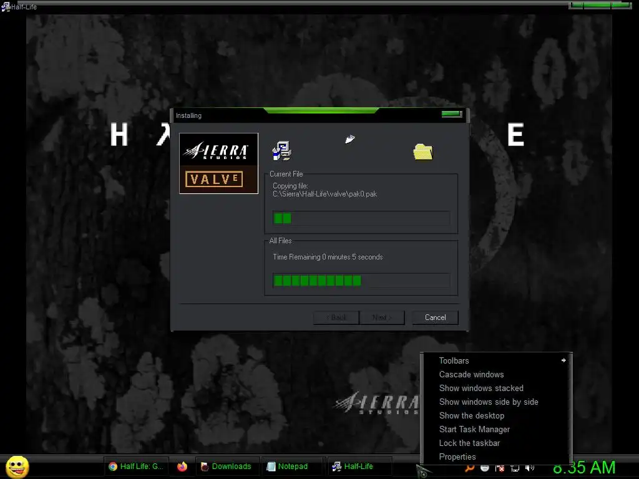The width and height of the screenshot is (639, 479).
Task: Click the disabled Back button
Action: 336,317
